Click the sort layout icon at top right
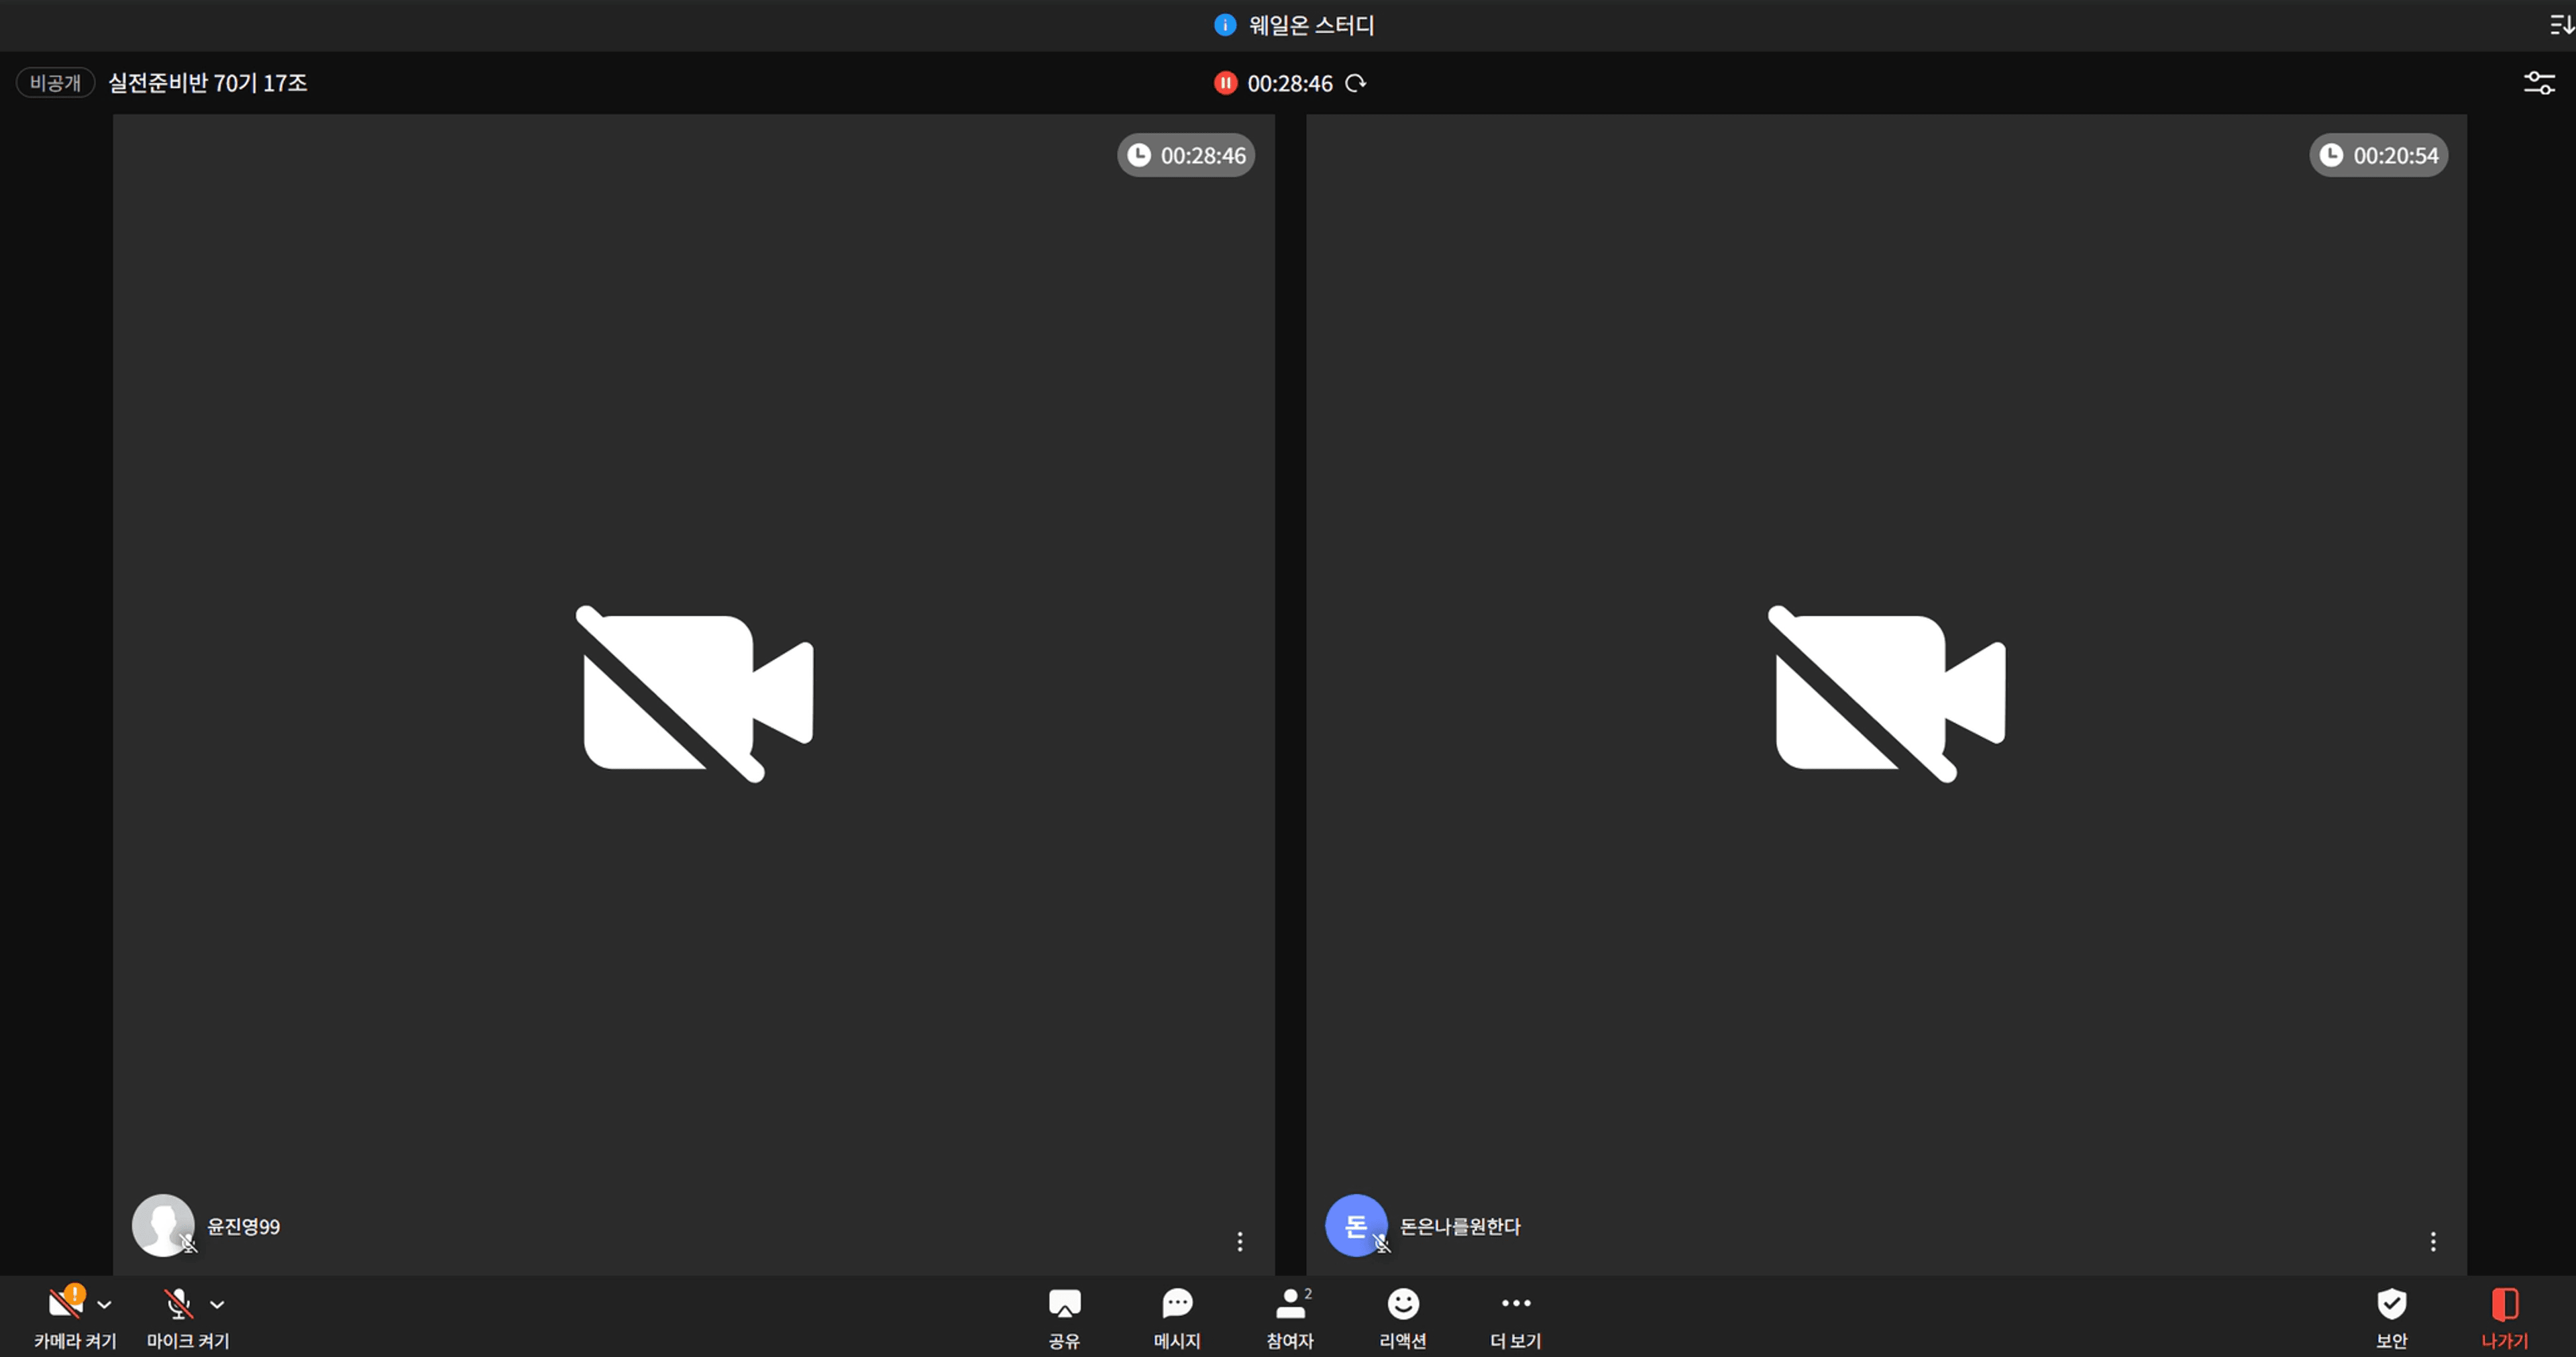2576x1357 pixels. (2561, 25)
